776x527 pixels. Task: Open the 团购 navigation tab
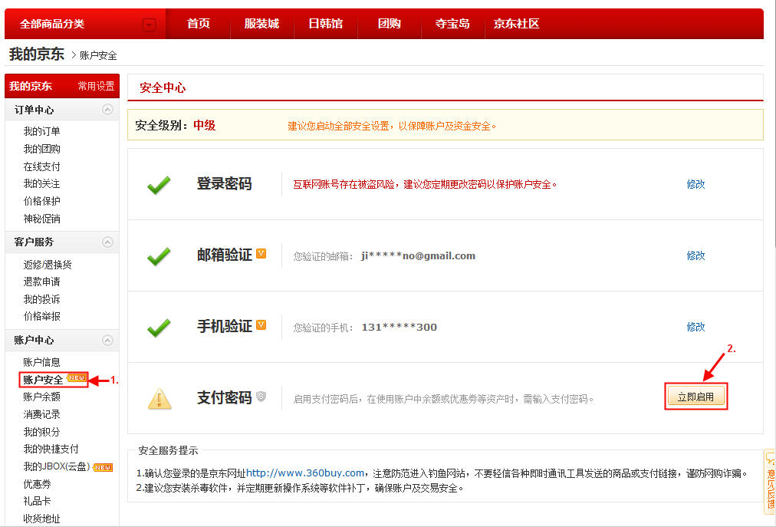tap(390, 24)
